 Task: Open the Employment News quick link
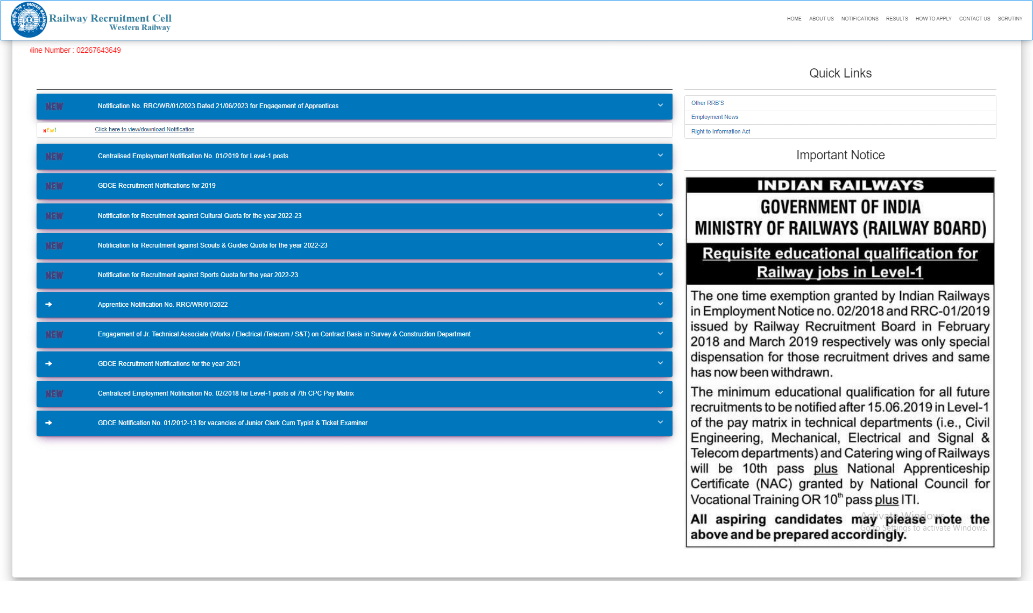pyautogui.click(x=714, y=117)
